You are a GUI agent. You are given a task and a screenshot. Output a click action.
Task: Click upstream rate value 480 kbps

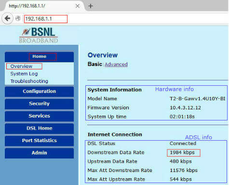pos(181,161)
